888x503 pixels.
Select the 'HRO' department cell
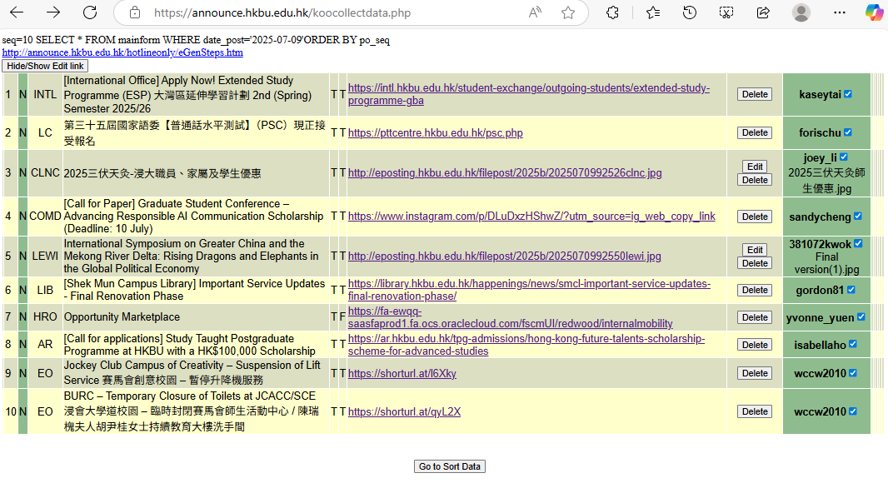tap(45, 316)
